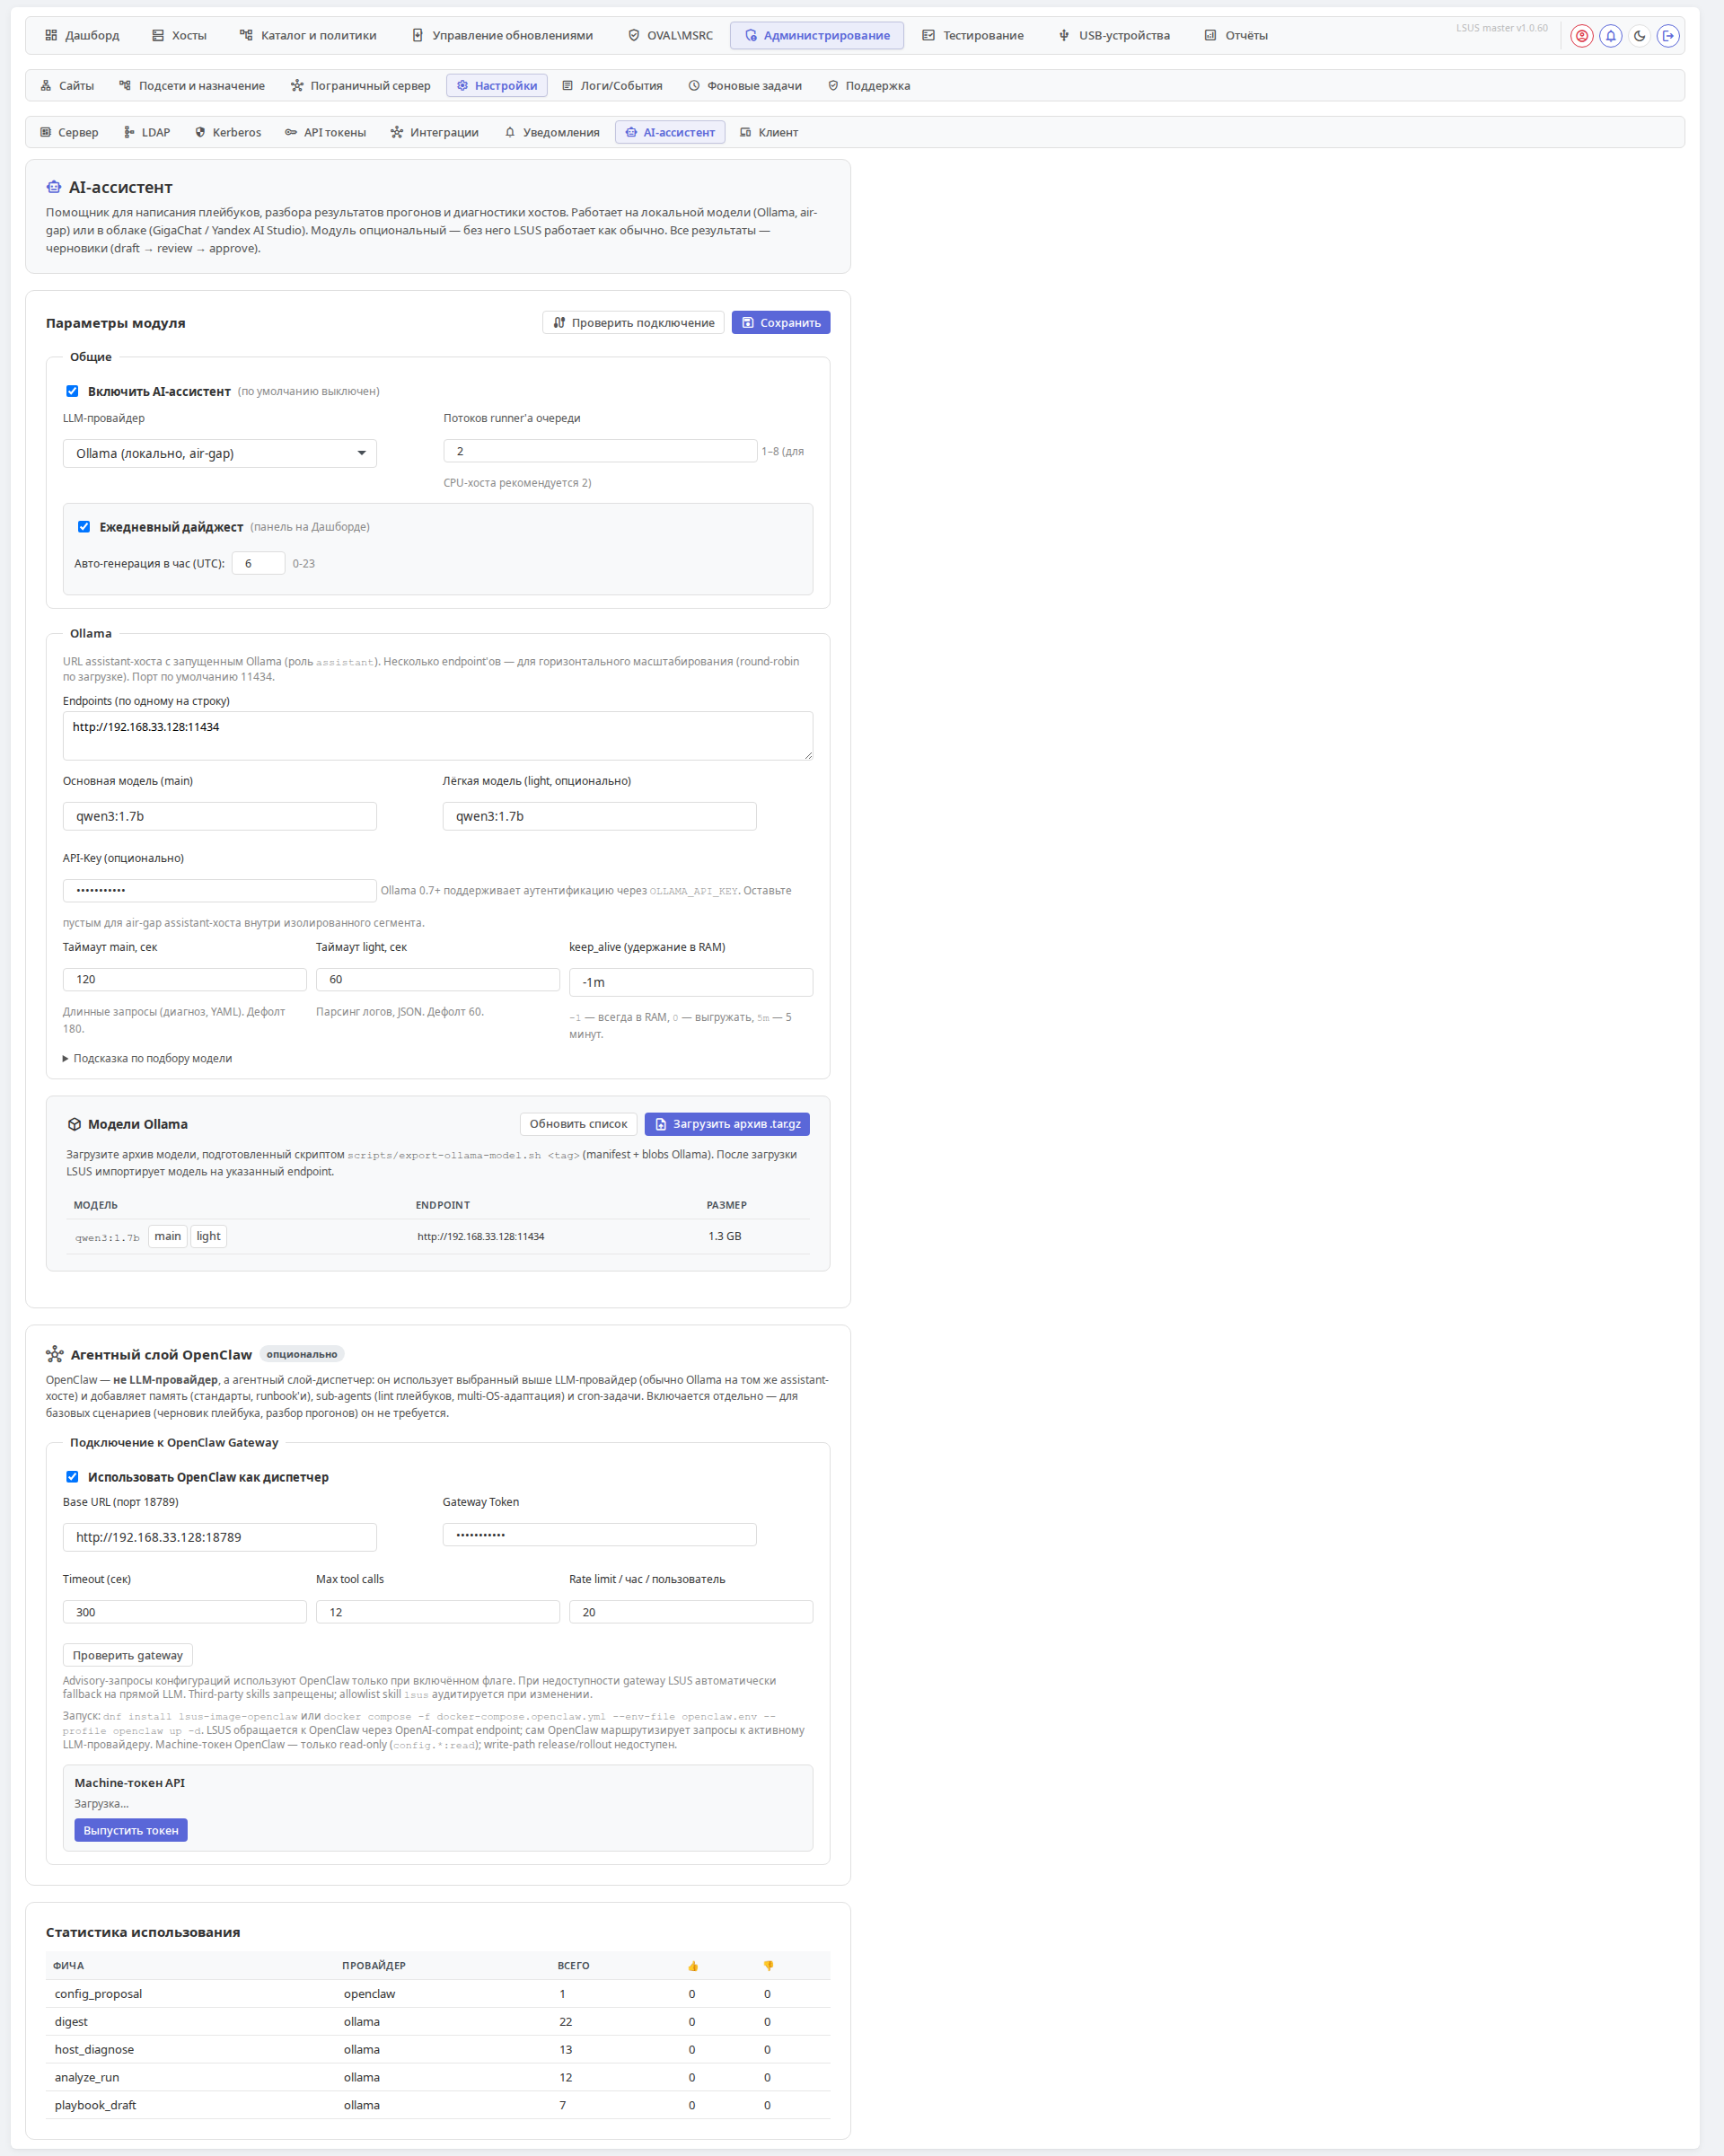Click Каталог и политики icon
The height and width of the screenshot is (2156, 1724).
(x=246, y=35)
